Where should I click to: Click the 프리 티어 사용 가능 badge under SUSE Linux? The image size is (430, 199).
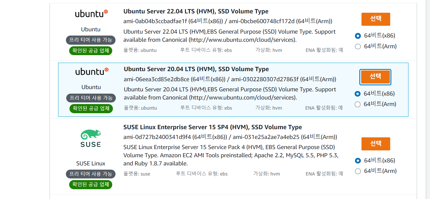coord(91,174)
